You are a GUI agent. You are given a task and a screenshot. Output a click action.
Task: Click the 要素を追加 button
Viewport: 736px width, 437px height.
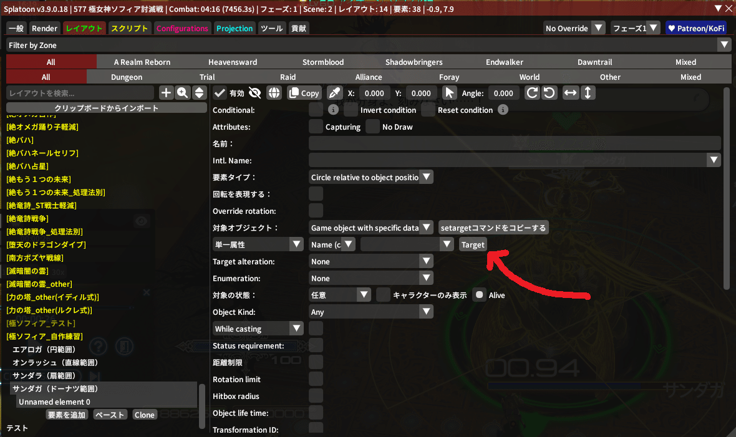(67, 415)
